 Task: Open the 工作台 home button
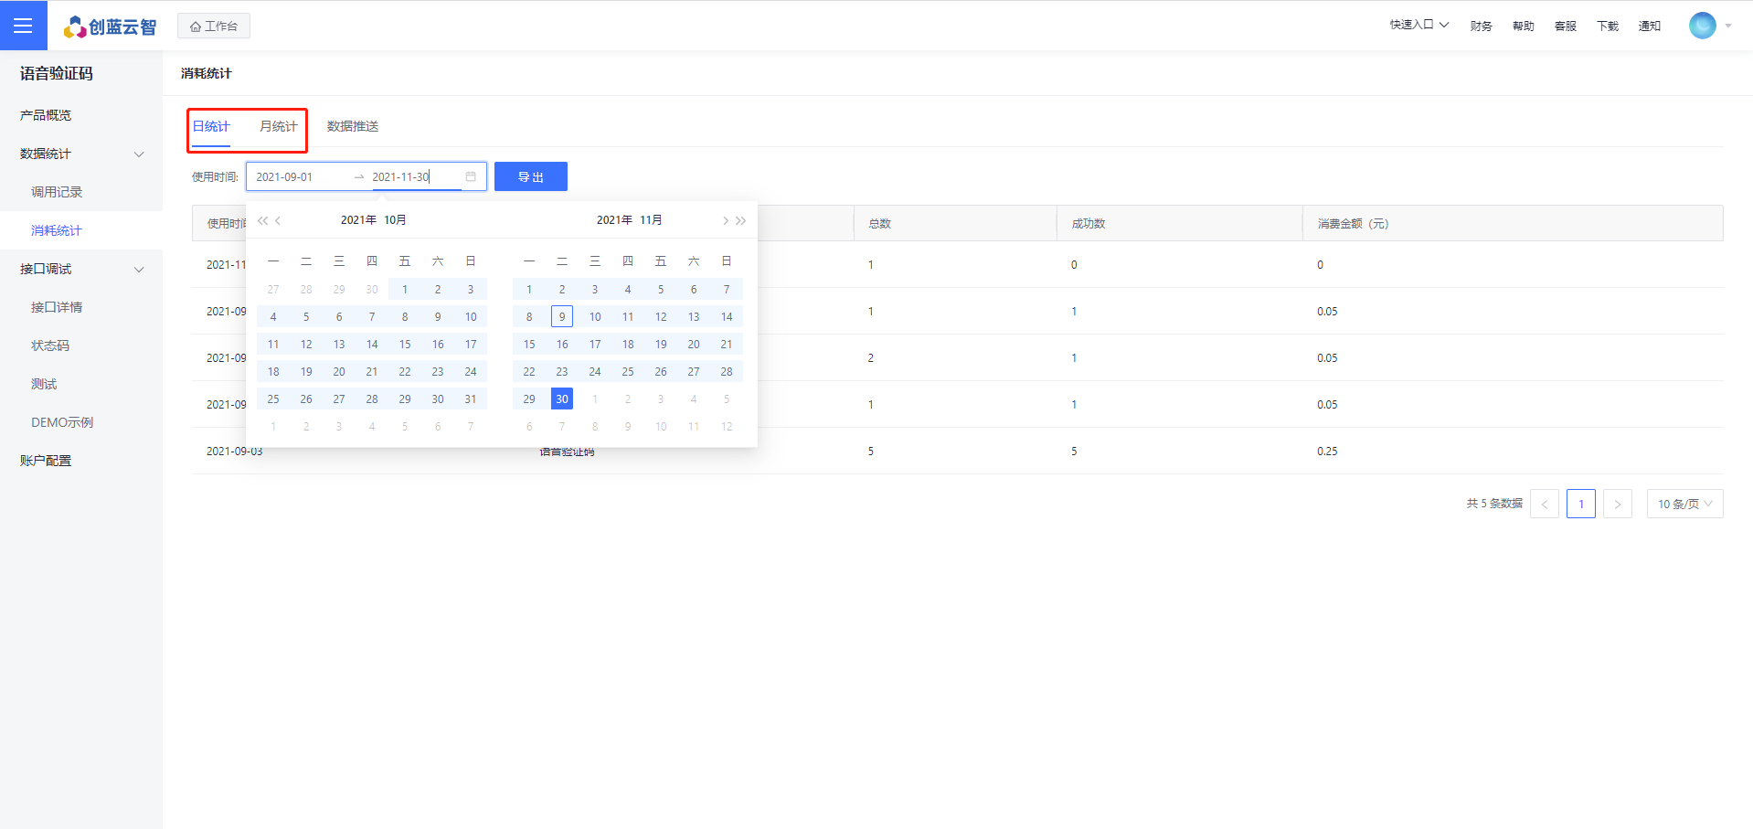coord(214,26)
